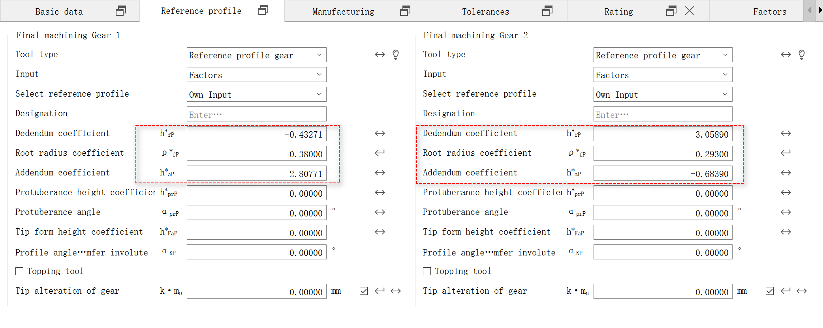Click convert arrows beside Gear 2 Addendum coefficient
Viewport: 823px width, 328px height.
click(786, 173)
